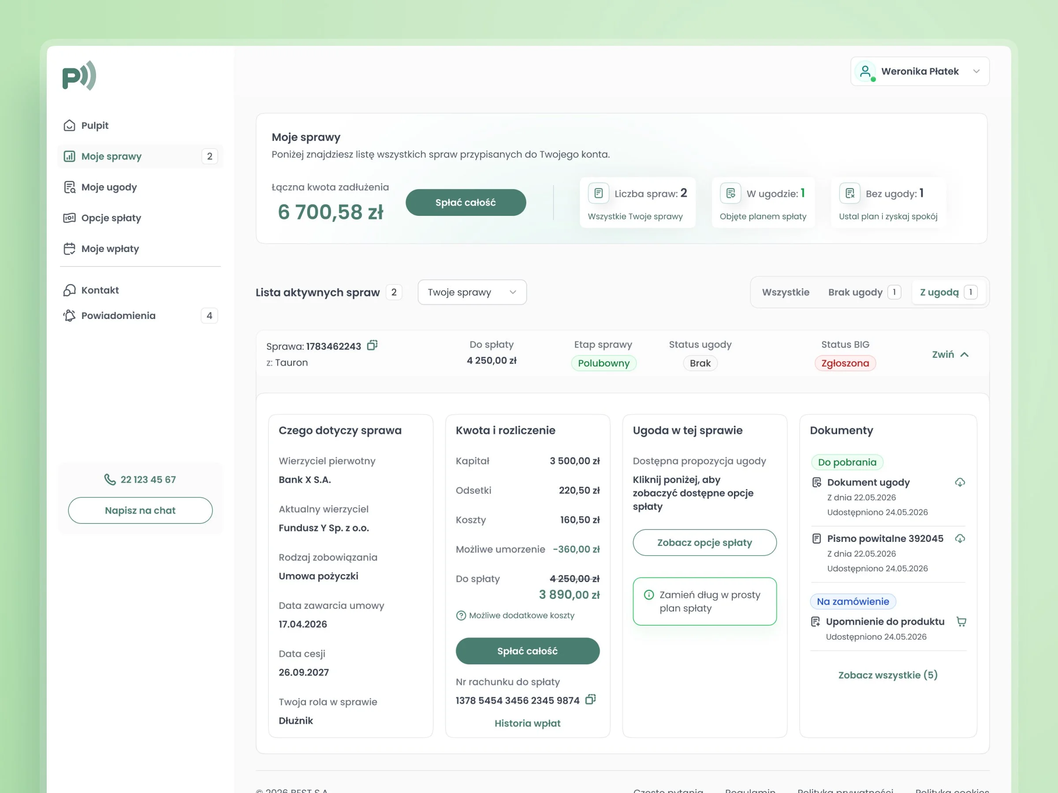Open Powiadomienia bell icon
The height and width of the screenshot is (793, 1058).
point(69,315)
